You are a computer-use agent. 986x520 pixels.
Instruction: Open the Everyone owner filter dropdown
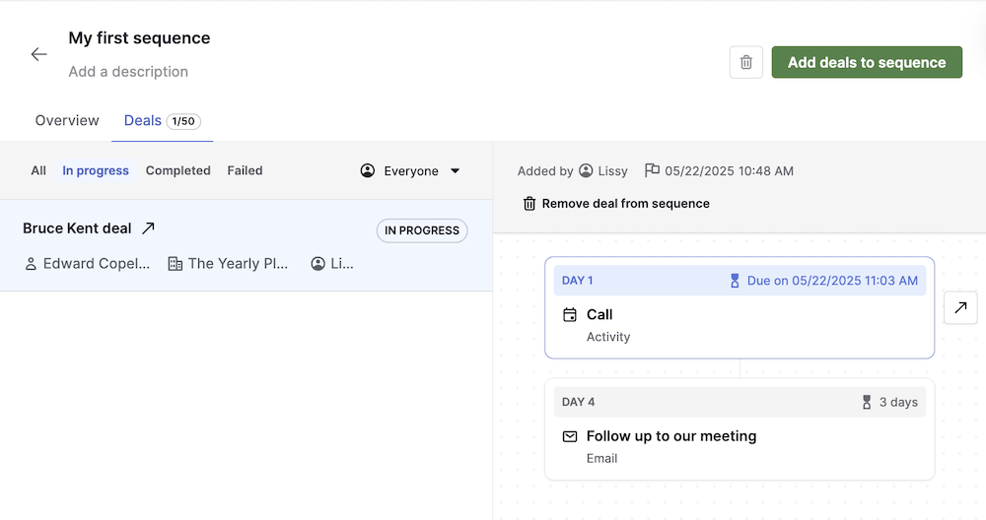coord(410,170)
